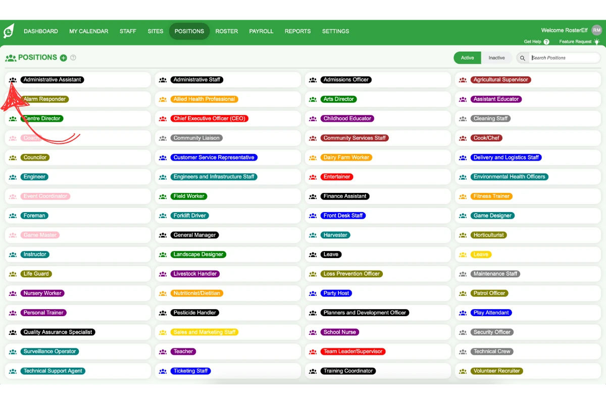Open the Dashboard menu
This screenshot has width=606, height=404.
[x=41, y=31]
